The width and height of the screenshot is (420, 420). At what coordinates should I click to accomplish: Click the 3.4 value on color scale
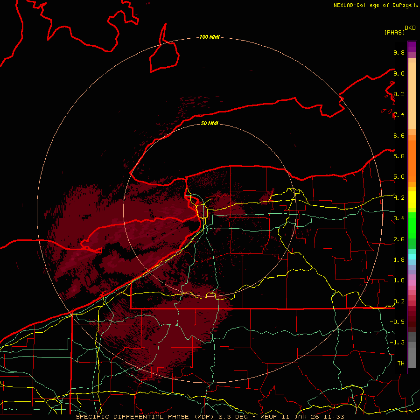click(399, 218)
